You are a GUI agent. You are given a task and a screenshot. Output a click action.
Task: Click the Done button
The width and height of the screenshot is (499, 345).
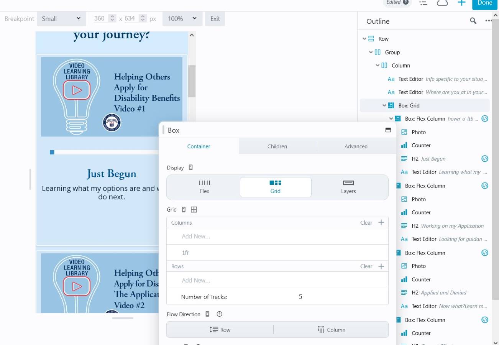[x=484, y=3]
